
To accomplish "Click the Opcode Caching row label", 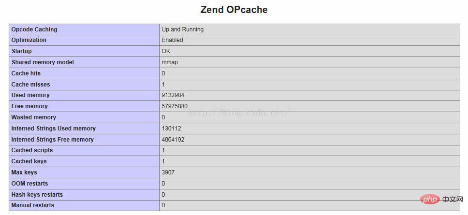I will click(34, 29).
